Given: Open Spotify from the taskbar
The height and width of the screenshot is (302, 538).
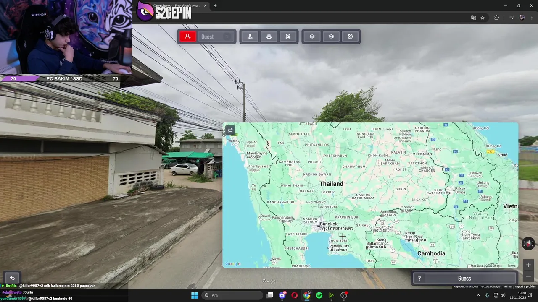Looking at the screenshot, I should pyautogui.click(x=319, y=295).
